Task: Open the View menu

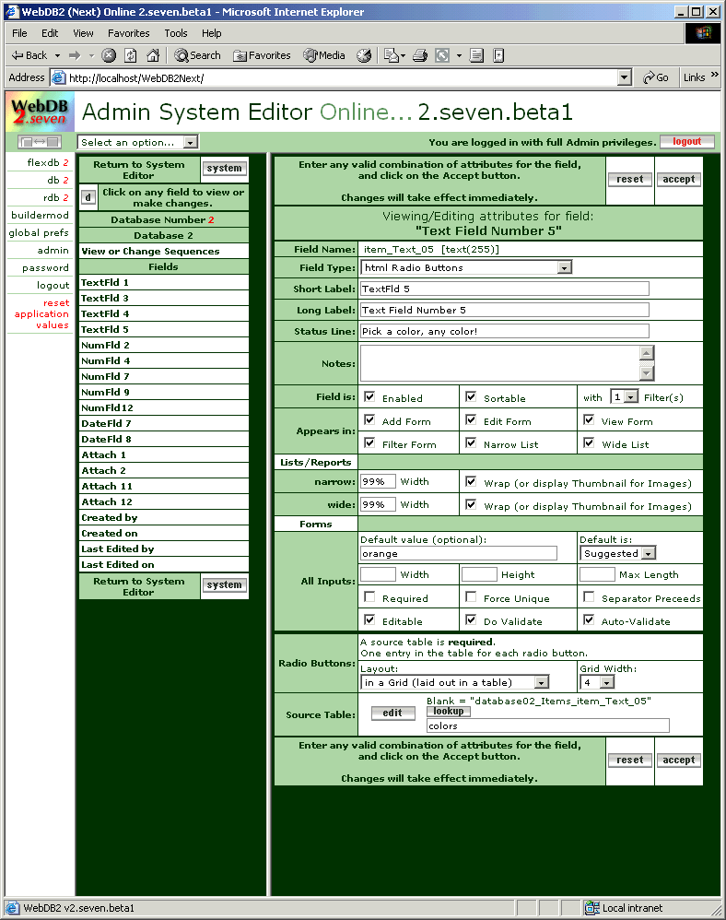Action: coord(83,33)
